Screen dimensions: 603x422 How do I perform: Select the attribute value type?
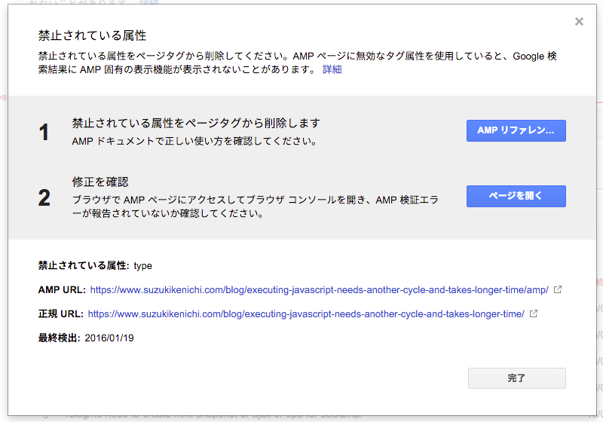click(142, 266)
